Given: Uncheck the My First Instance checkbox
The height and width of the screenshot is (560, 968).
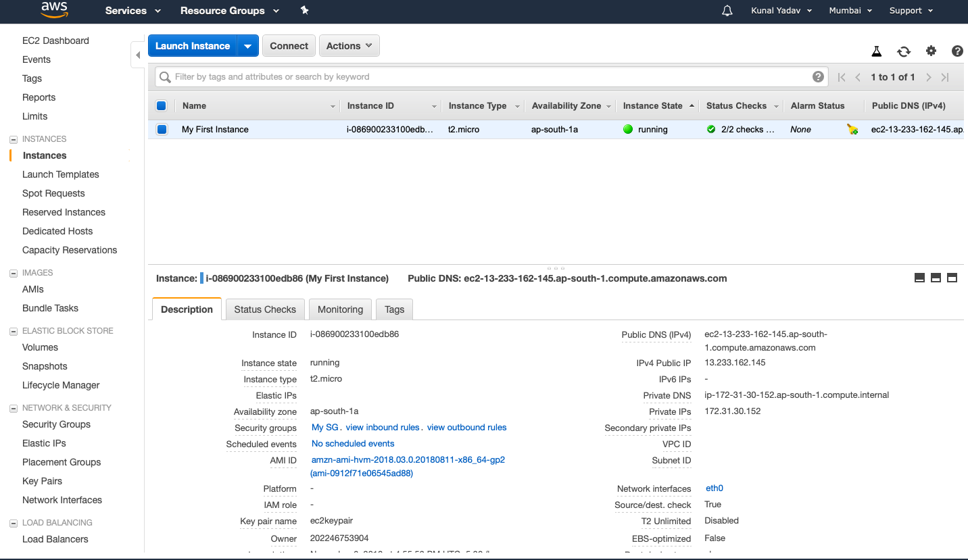Looking at the screenshot, I should [162, 130].
